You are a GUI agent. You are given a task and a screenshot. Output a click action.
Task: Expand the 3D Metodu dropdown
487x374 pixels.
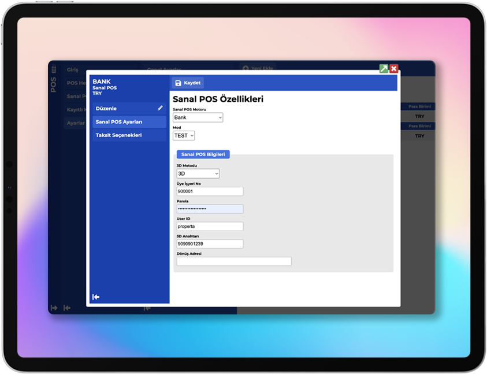coord(198,173)
